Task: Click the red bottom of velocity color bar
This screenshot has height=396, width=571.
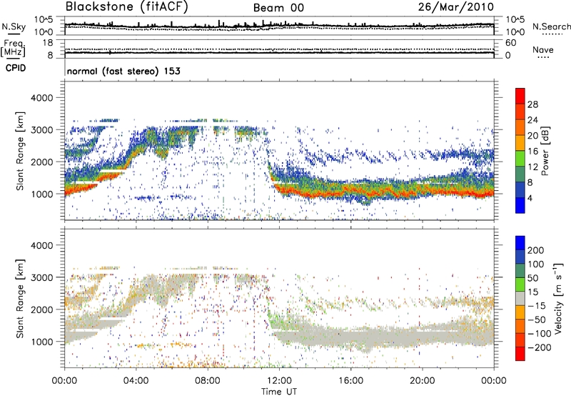Action: pos(520,354)
